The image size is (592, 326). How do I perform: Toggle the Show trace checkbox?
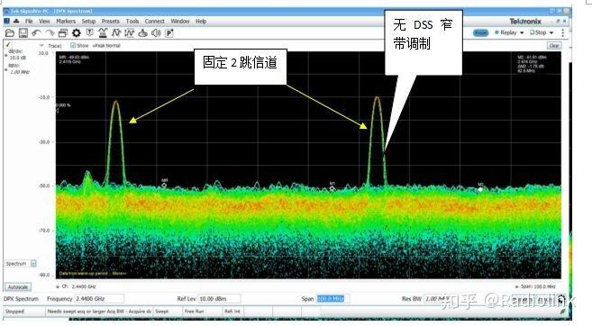tap(73, 46)
